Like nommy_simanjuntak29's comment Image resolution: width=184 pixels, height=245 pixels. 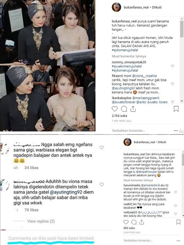[172, 66]
